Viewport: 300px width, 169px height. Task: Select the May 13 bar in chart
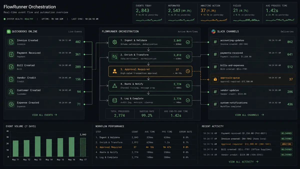38,146
